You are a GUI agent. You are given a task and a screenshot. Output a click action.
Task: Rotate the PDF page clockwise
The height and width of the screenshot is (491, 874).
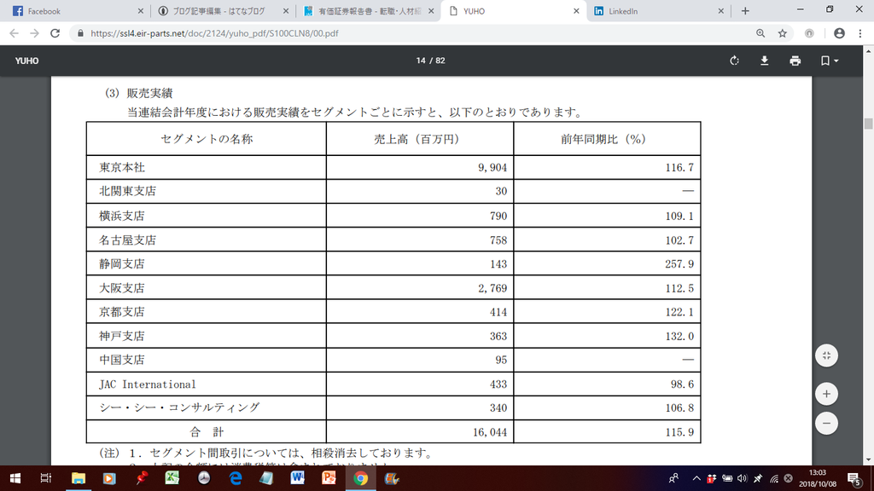pos(734,61)
